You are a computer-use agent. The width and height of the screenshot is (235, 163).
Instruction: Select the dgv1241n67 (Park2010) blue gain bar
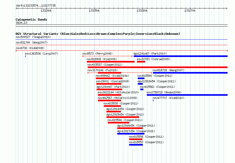(x=180, y=56)
